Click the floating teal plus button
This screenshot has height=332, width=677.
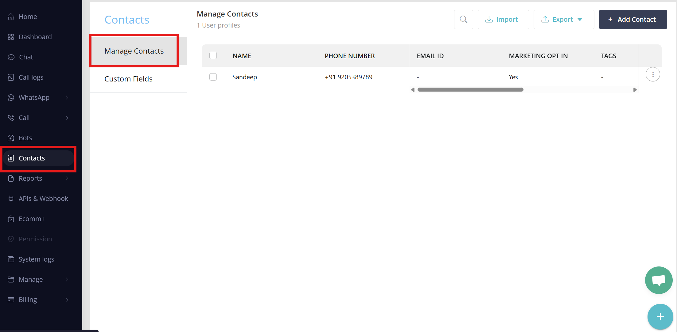pos(660,316)
